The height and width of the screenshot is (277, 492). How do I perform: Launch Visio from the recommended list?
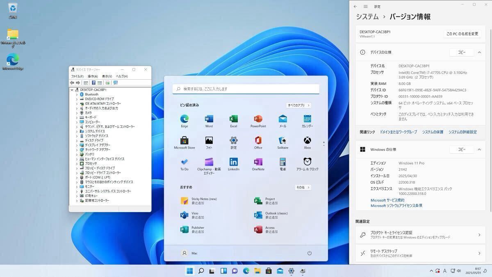[192, 215]
